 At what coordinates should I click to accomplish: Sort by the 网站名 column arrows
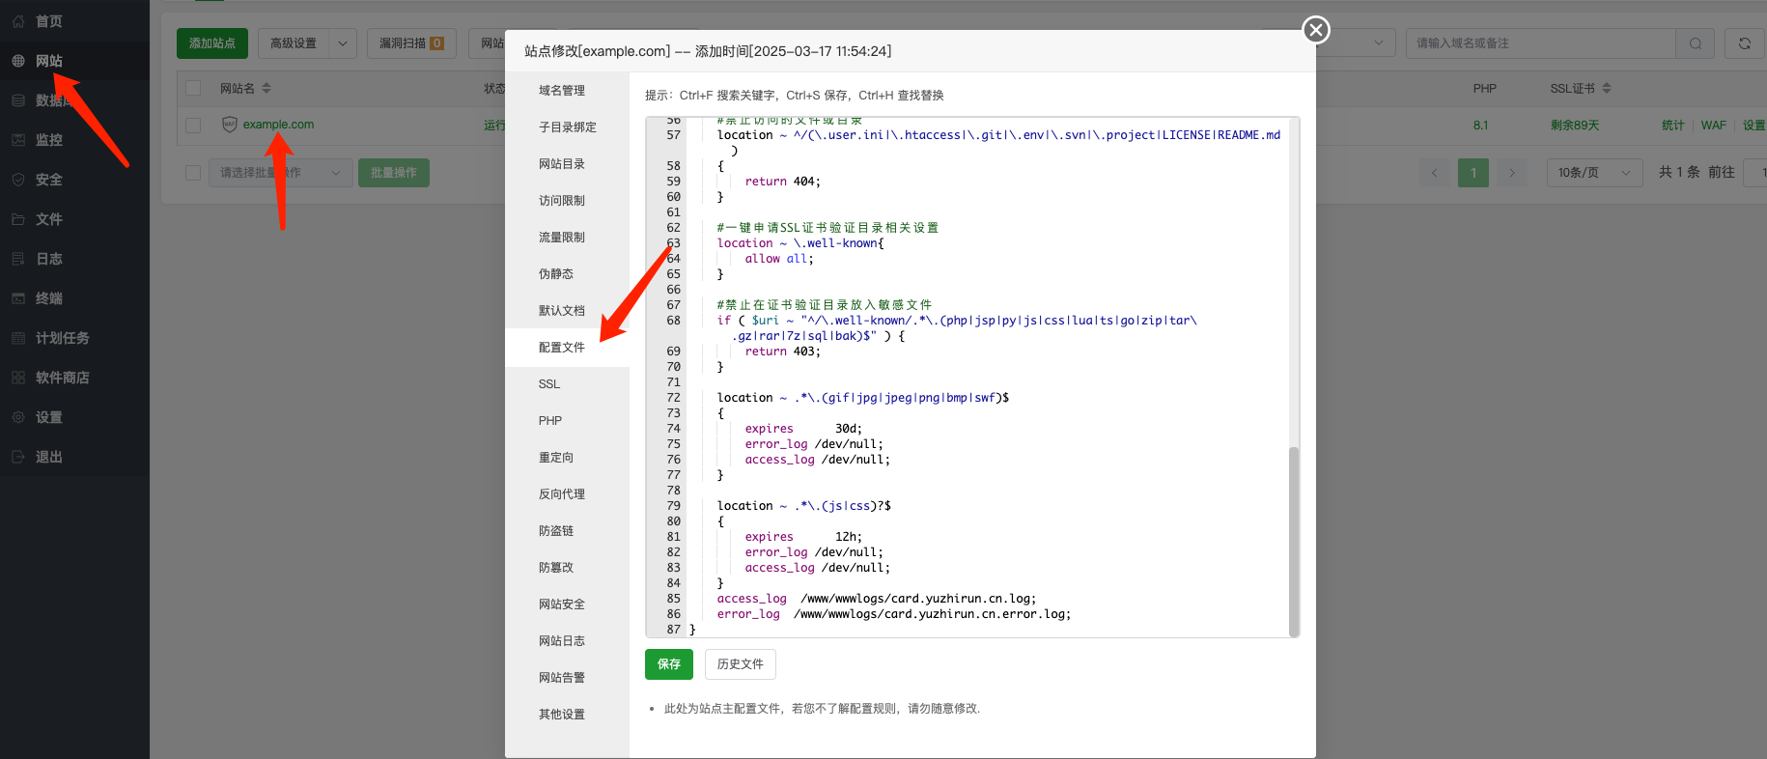pyautogui.click(x=266, y=88)
